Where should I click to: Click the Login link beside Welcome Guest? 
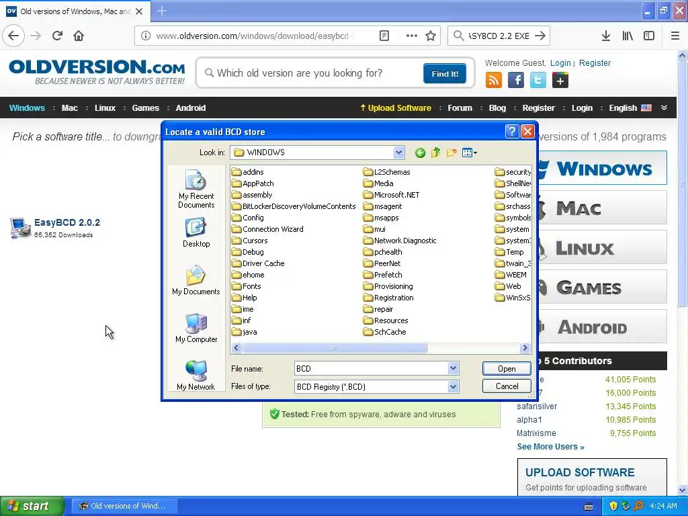[x=560, y=62]
